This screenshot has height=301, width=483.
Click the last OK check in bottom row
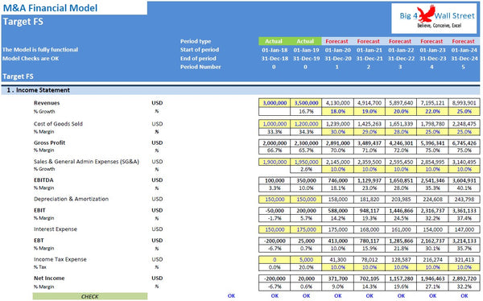coord(464,295)
